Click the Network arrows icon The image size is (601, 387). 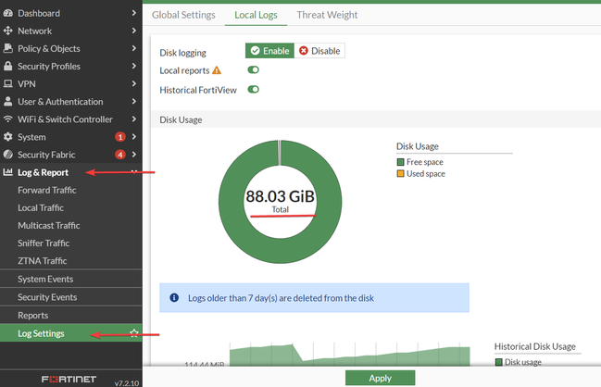[8, 31]
